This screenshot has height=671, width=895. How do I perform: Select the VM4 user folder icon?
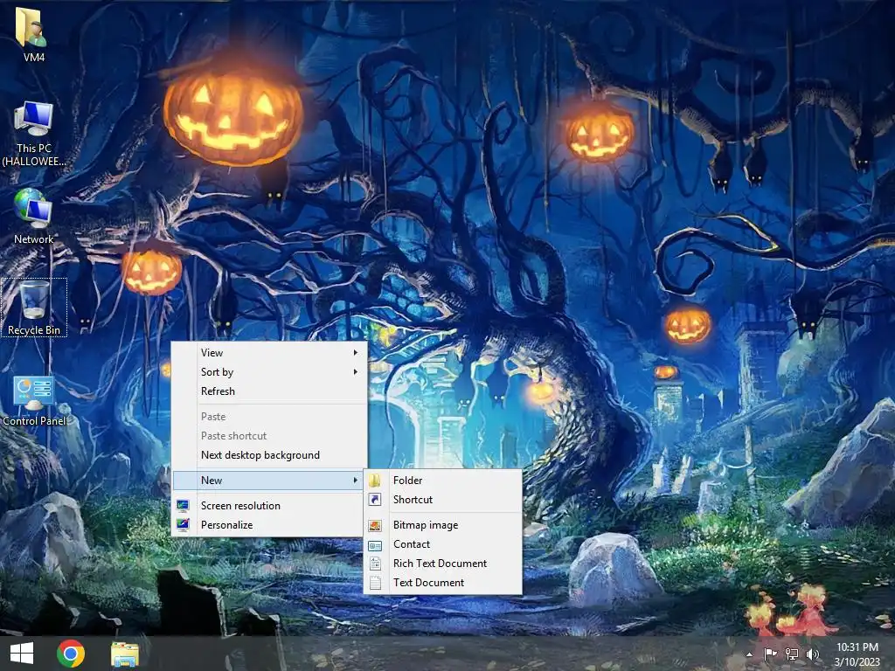[33, 34]
